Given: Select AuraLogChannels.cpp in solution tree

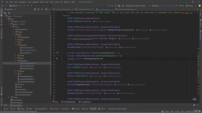Looking at the screenshot, I should [x=25, y=92].
